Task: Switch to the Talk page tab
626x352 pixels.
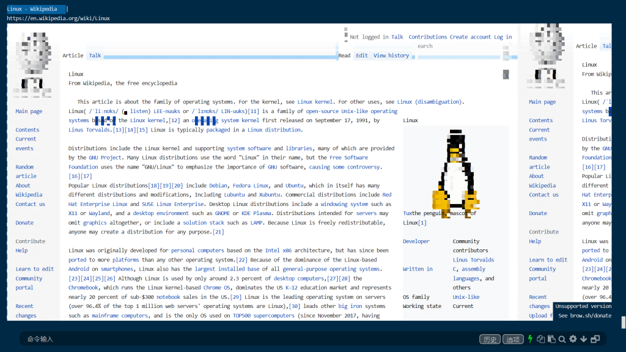Action: pos(95,56)
